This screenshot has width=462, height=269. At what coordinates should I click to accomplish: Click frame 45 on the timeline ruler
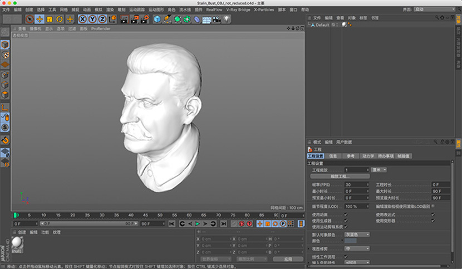click(145, 215)
